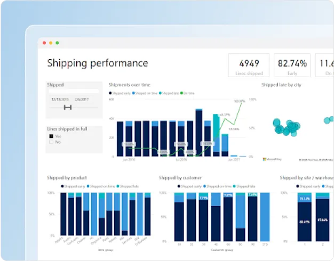Click the tallest bar in Shipments over time

[199, 133]
